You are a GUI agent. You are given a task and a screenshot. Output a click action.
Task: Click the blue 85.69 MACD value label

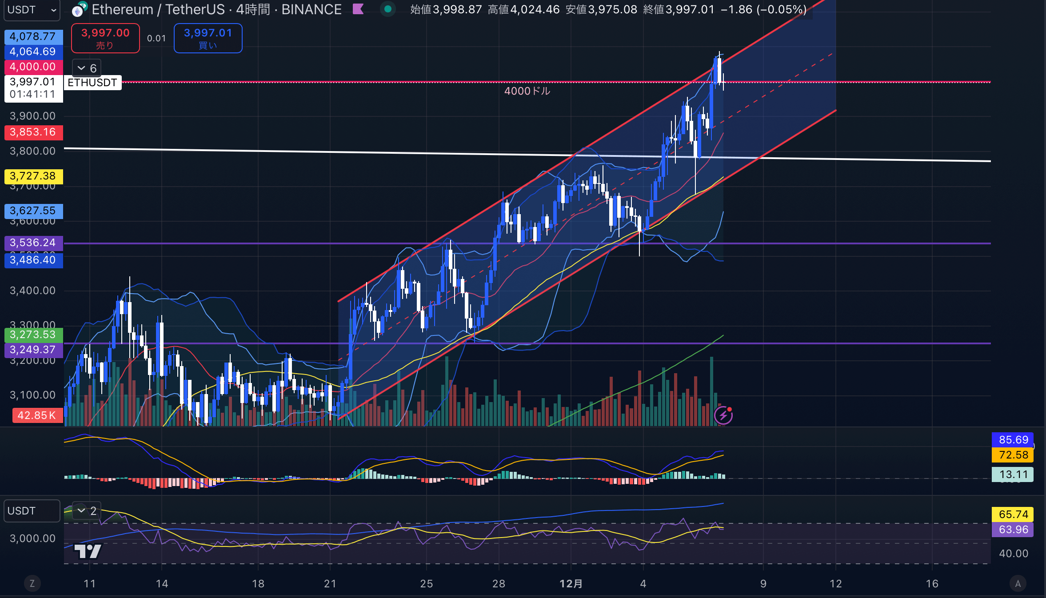click(1013, 440)
